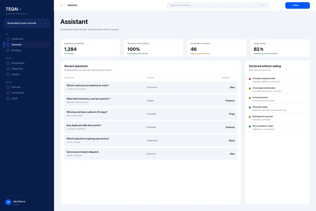Image resolution: width=316 pixels, height=211 pixels.
Task: Open the Hours saved 82 h card
Action: [x=280, y=48]
